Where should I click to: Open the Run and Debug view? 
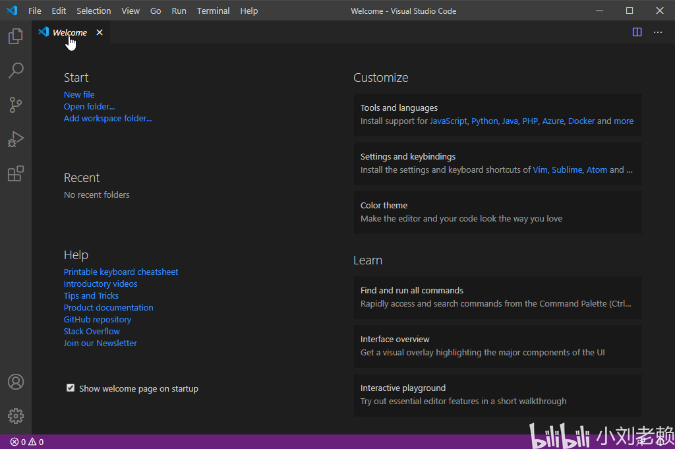click(16, 139)
